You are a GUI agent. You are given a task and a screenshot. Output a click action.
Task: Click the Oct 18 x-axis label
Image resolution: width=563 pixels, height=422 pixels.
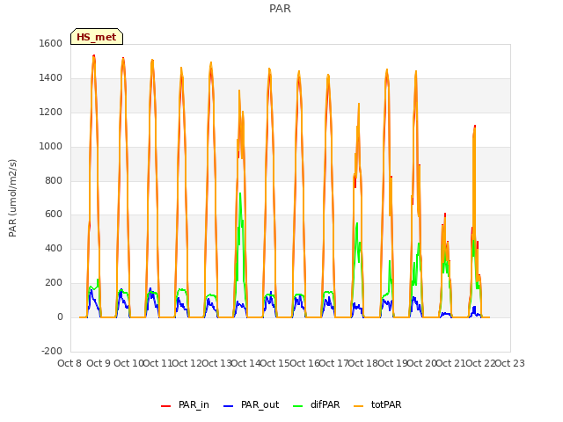coord(362,363)
